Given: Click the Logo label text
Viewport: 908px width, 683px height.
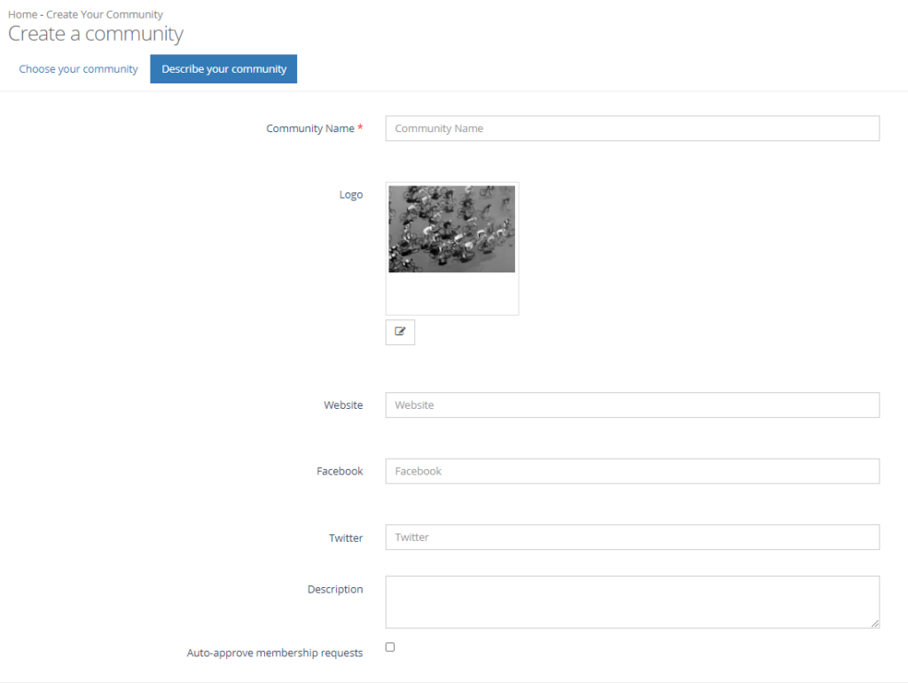Looking at the screenshot, I should click(351, 194).
